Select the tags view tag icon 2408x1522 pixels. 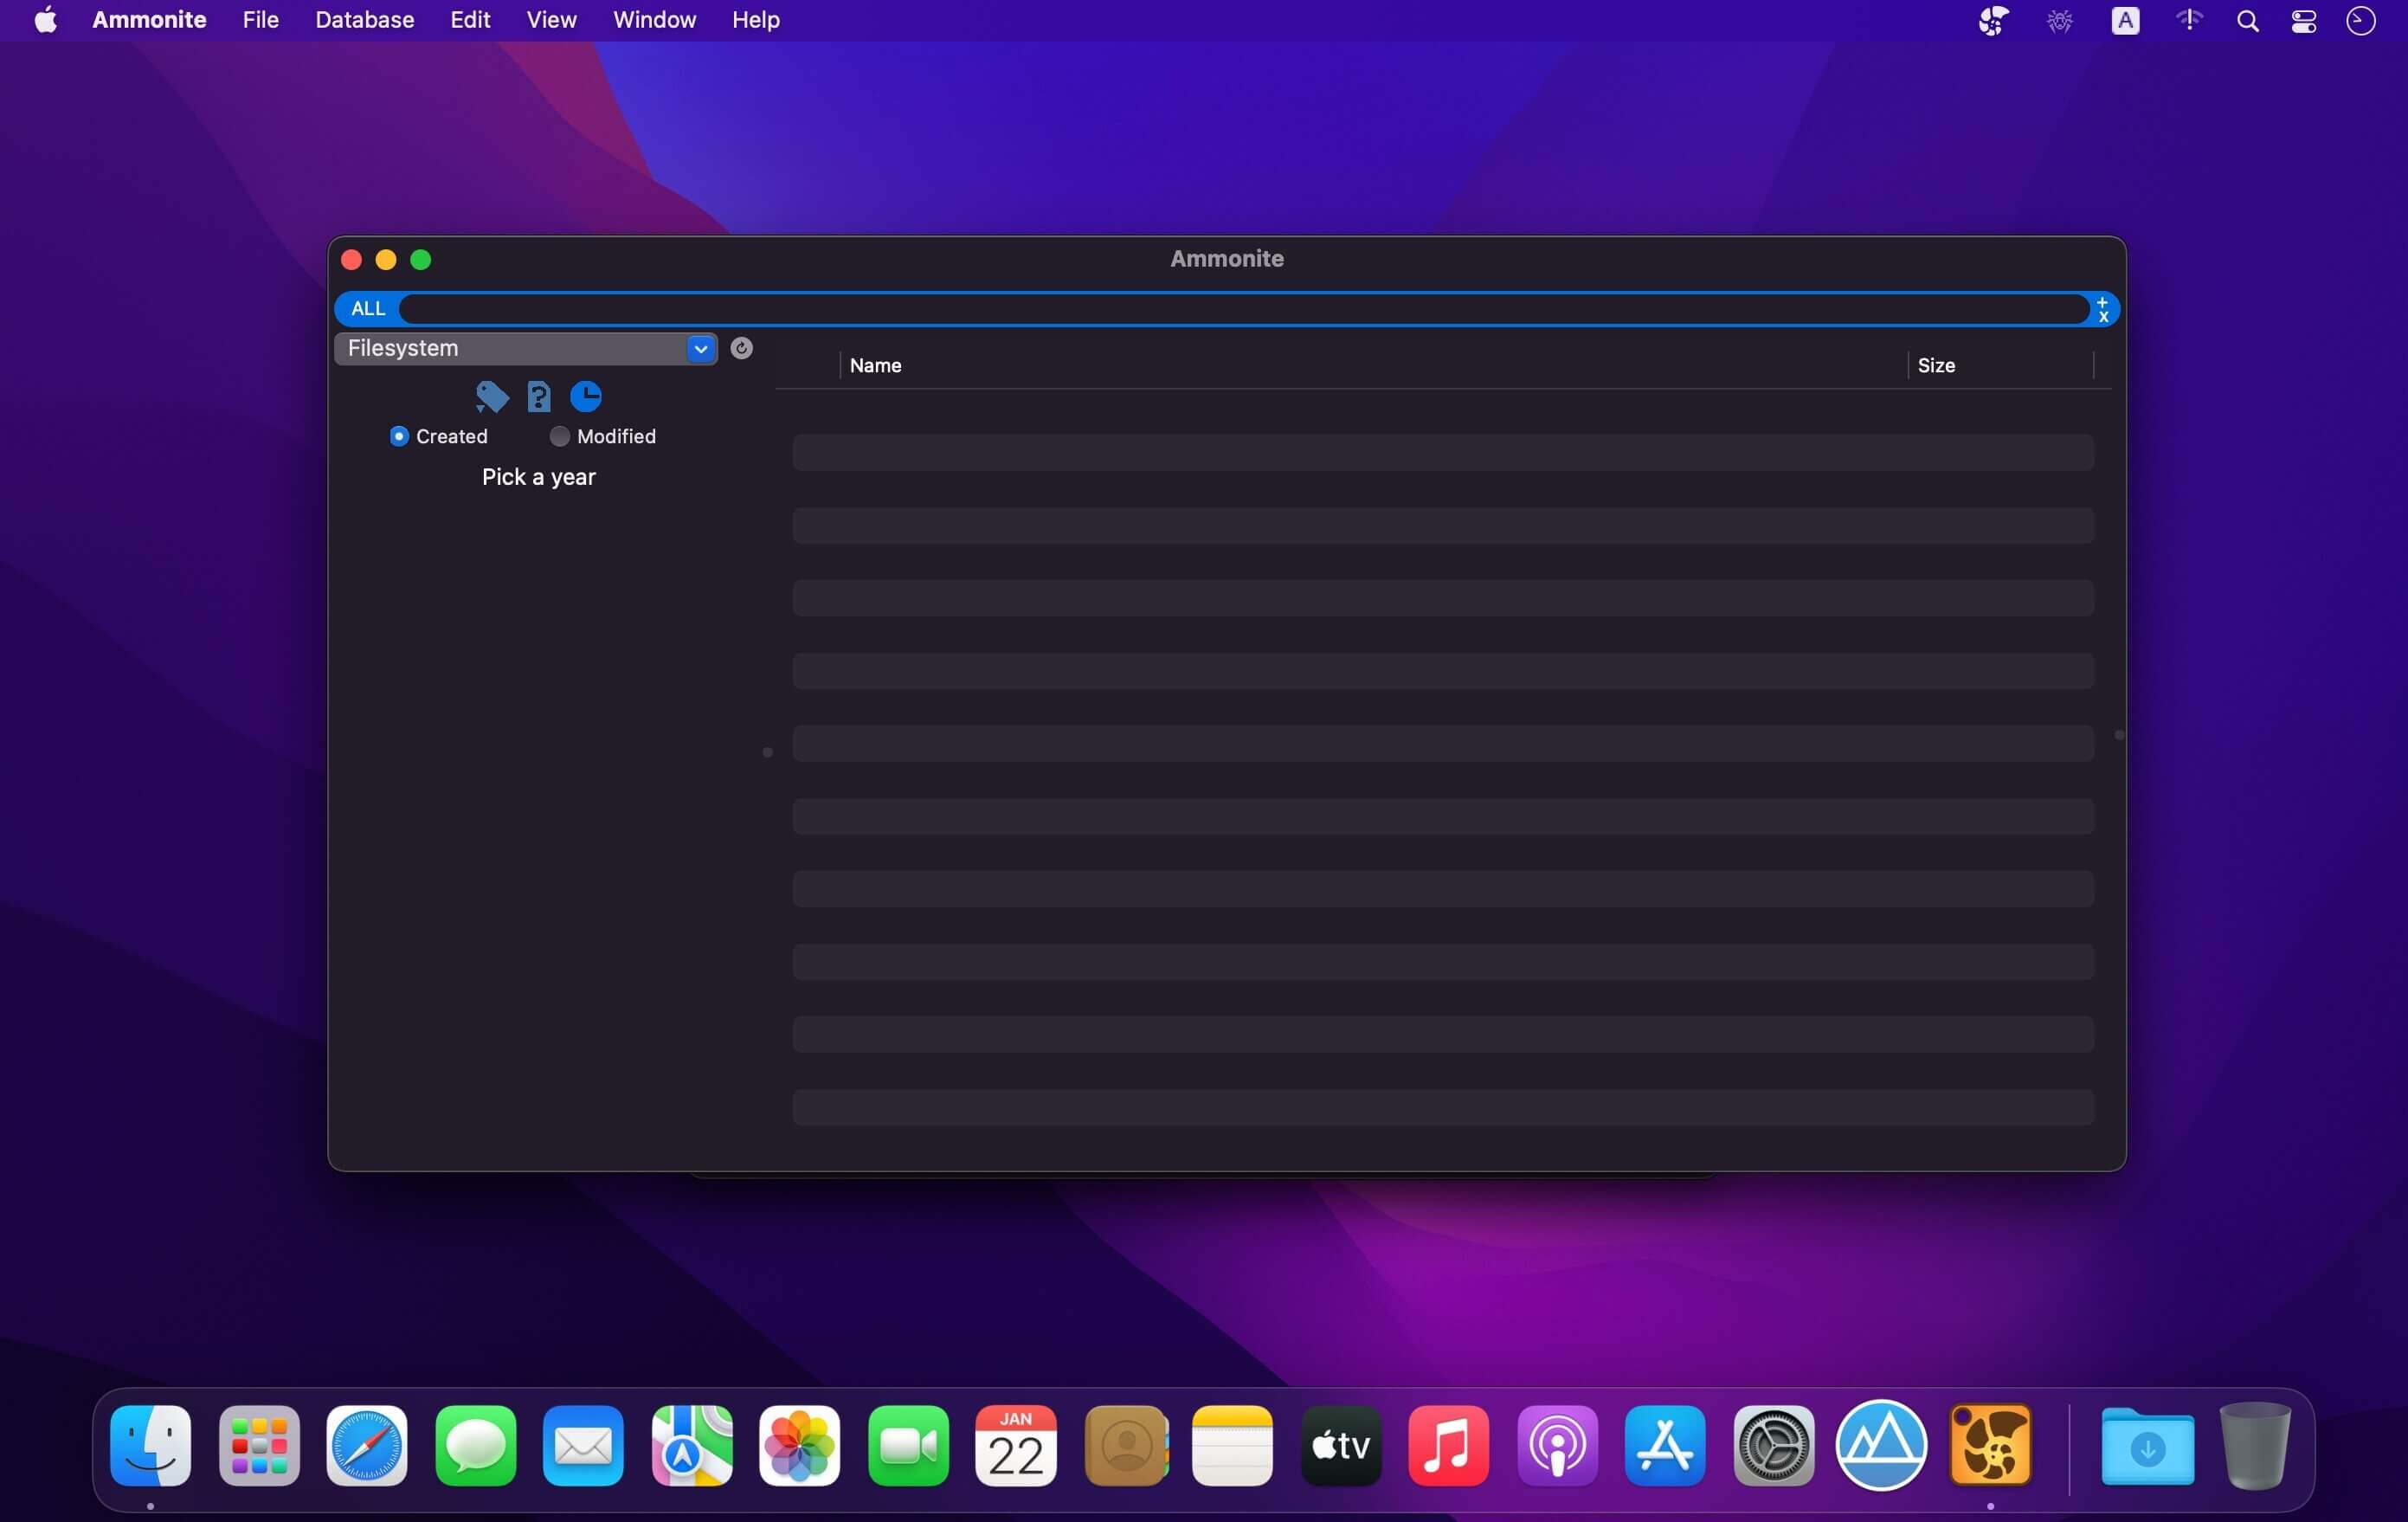pyautogui.click(x=492, y=397)
